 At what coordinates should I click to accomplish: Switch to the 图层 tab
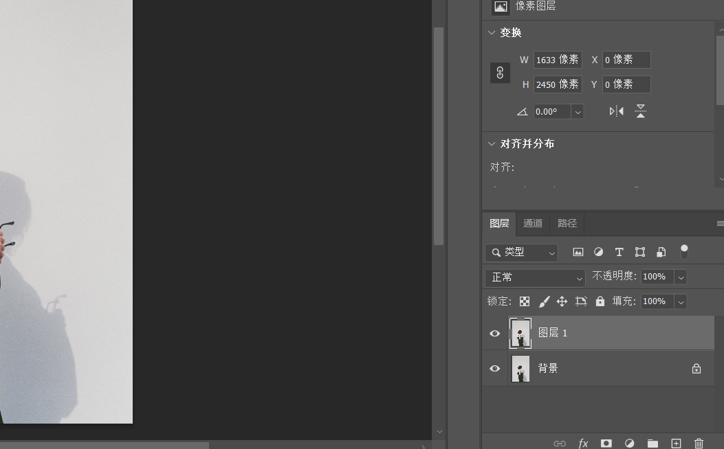coord(499,224)
